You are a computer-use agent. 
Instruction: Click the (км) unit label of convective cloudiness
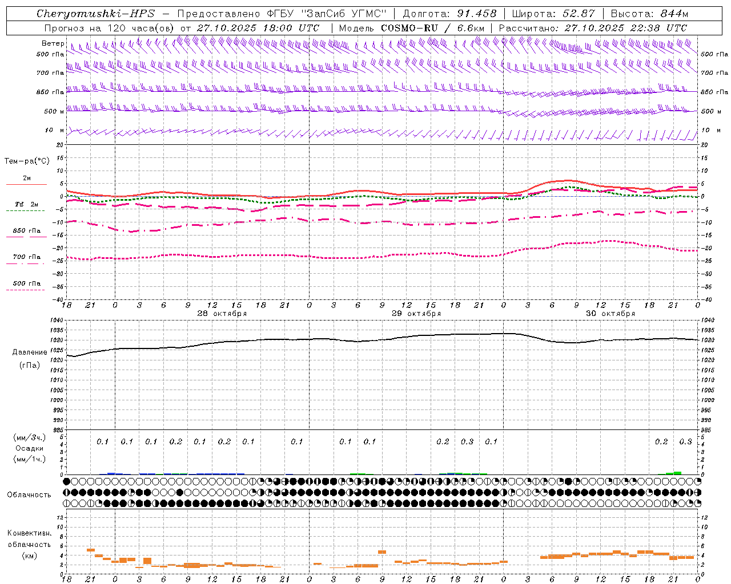[x=29, y=556]
